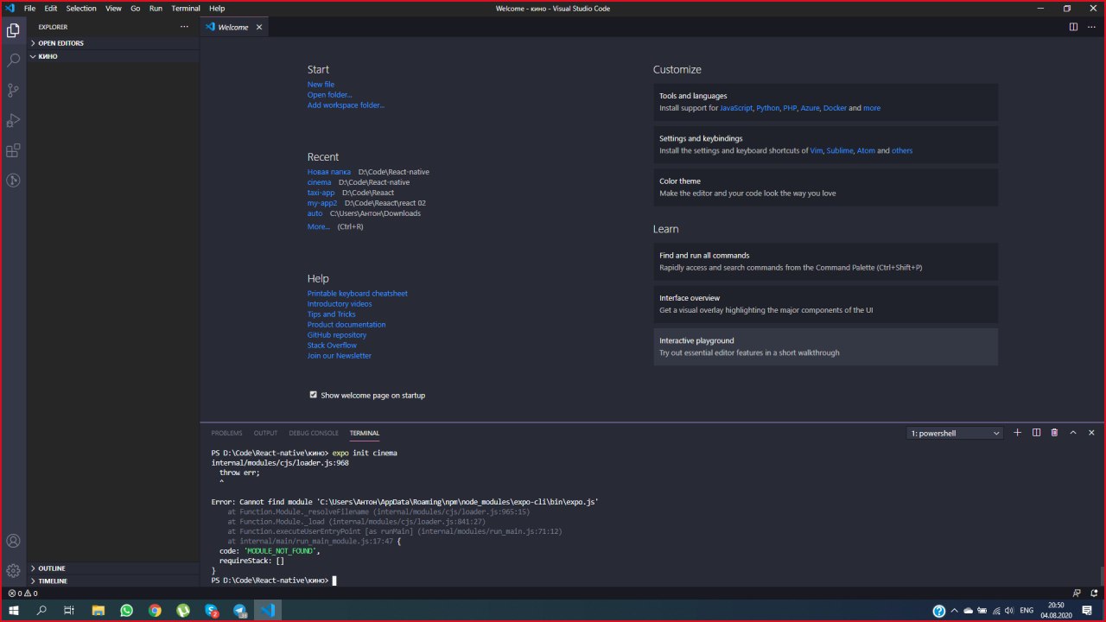Launch Google Chrome from the taskbar

155,610
